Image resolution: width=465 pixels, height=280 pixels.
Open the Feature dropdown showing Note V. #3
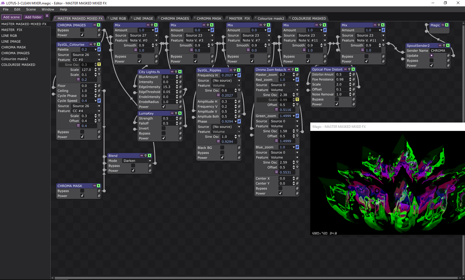coord(199,40)
